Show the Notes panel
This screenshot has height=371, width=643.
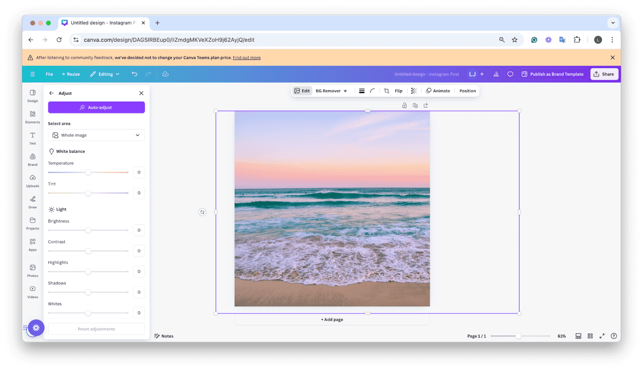click(x=164, y=336)
